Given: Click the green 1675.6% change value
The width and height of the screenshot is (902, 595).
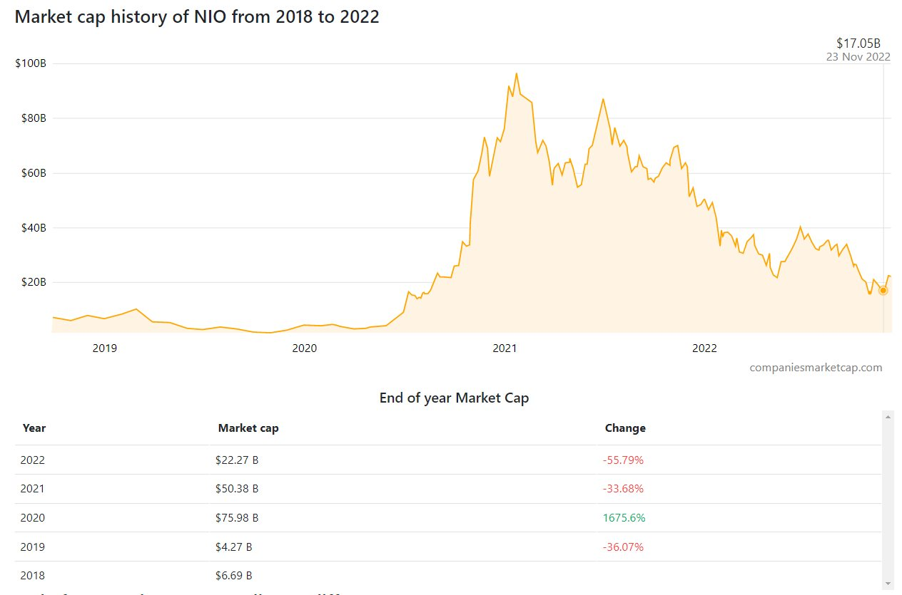Looking at the screenshot, I should point(624,518).
